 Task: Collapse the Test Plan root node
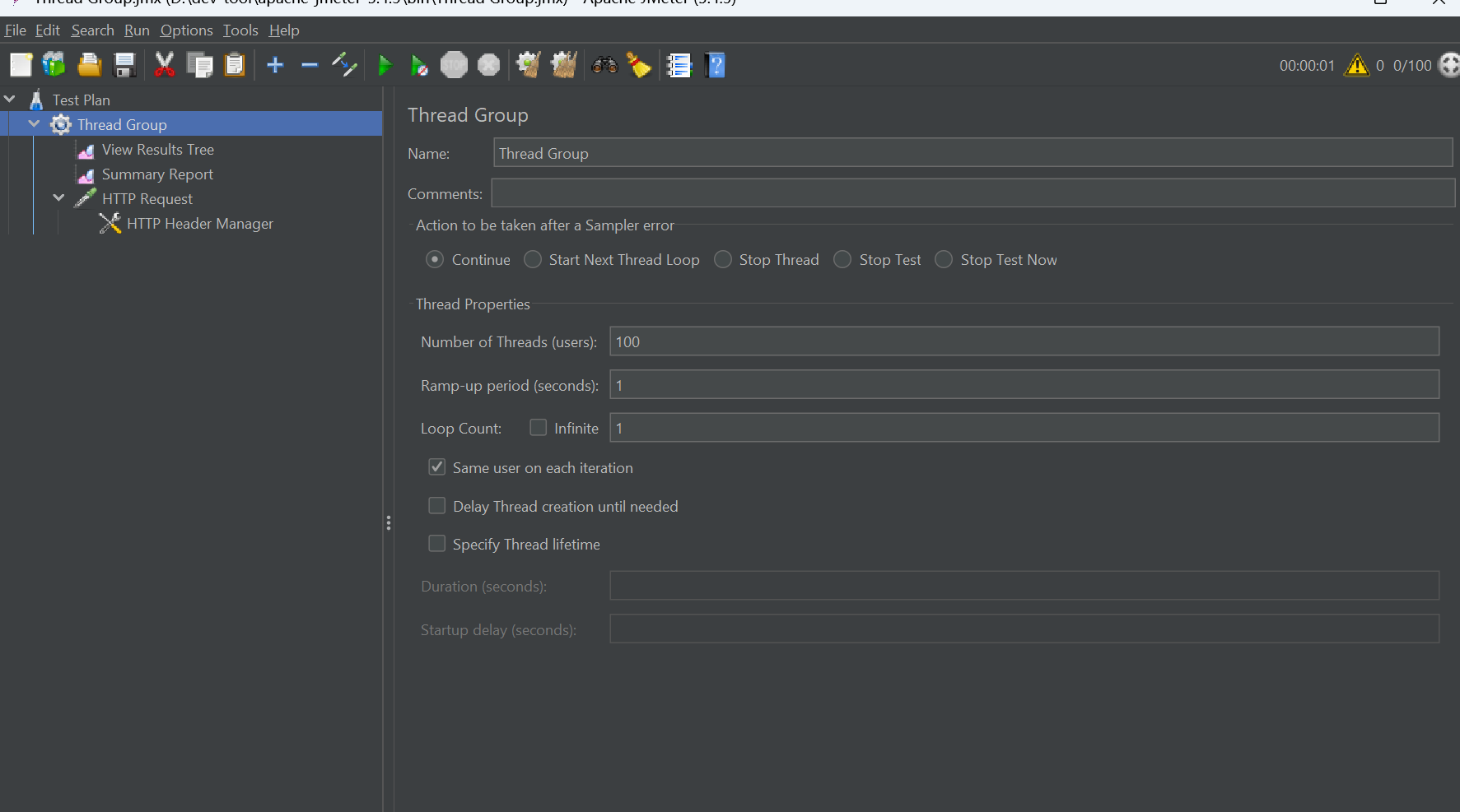click(10, 100)
